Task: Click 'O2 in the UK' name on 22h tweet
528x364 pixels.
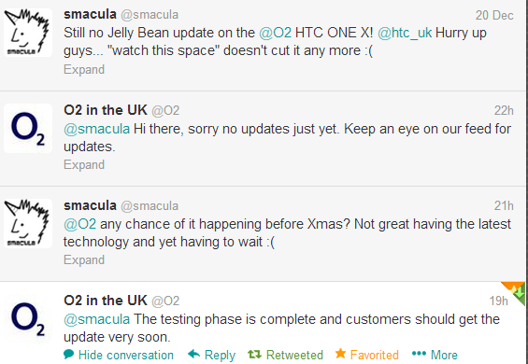Action: click(106, 110)
